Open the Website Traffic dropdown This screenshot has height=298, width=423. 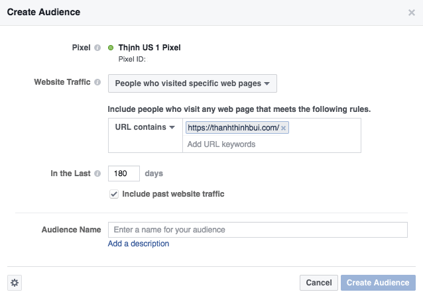tap(192, 83)
